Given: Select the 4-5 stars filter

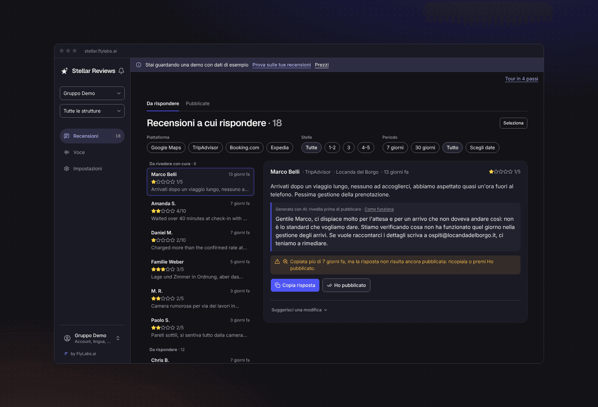Looking at the screenshot, I should click(366, 148).
